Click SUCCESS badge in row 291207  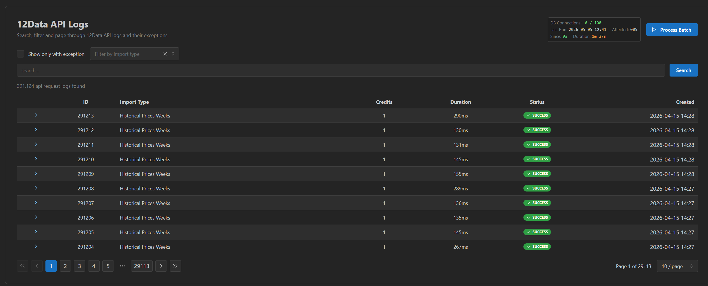click(x=537, y=203)
